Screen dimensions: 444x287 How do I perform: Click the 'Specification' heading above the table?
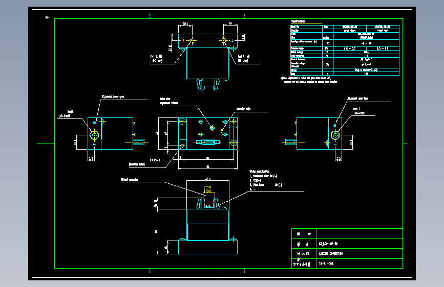click(x=298, y=21)
